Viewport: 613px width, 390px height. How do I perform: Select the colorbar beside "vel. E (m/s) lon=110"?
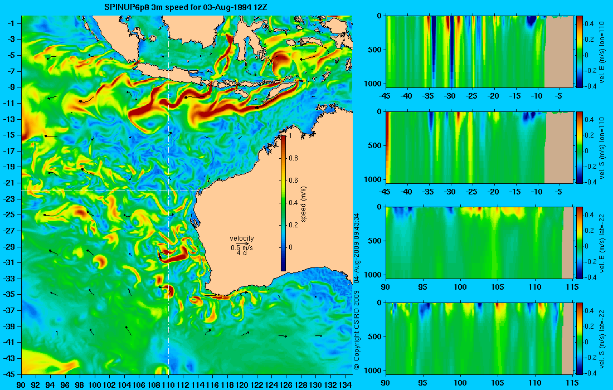(x=579, y=52)
